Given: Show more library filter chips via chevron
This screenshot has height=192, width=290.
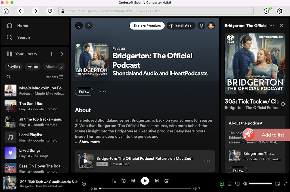Looking at the screenshot, I should click(61, 67).
